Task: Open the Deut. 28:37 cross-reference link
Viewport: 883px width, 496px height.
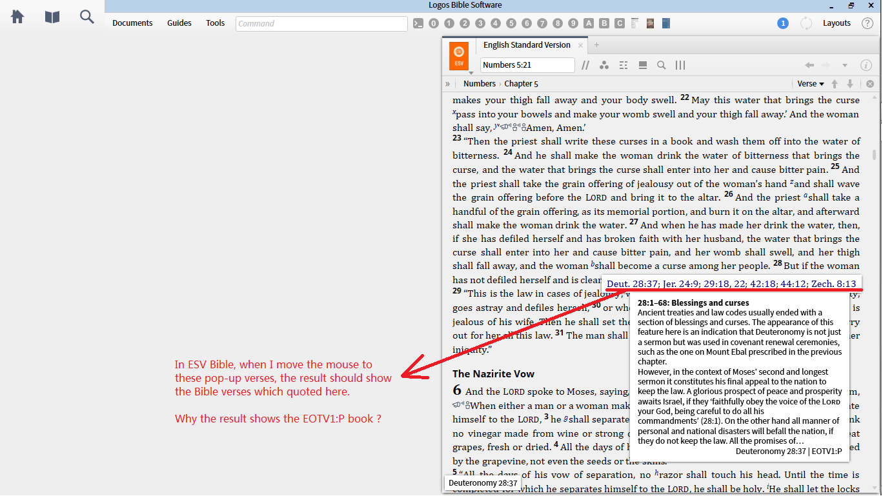Action: pyautogui.click(x=633, y=284)
